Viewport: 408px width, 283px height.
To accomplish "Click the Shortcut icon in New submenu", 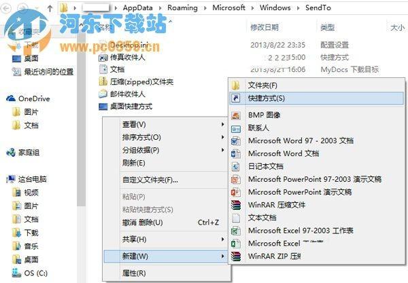I will click(236, 98).
